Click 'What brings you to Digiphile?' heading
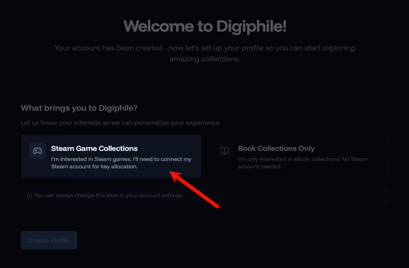409x268 pixels. (x=79, y=108)
